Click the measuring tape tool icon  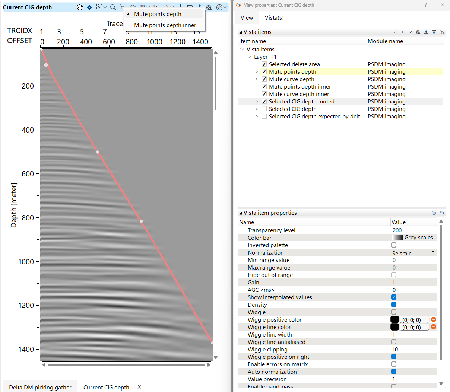point(209,7)
